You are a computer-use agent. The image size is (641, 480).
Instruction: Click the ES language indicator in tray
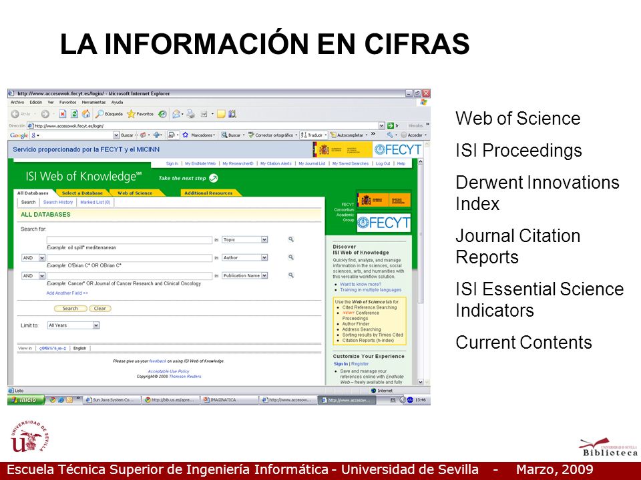pos(393,400)
